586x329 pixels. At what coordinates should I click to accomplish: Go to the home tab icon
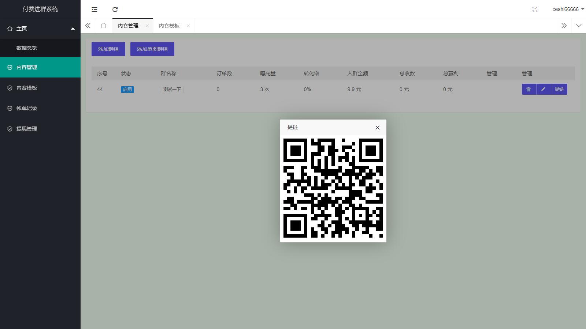coord(104,26)
